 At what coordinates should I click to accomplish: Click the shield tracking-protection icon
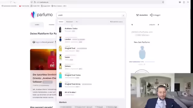pos(32,2)
